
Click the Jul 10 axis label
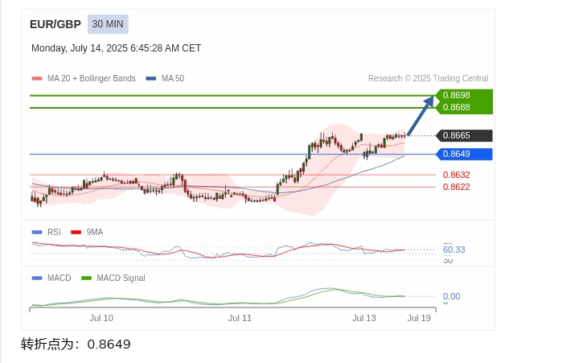(101, 318)
